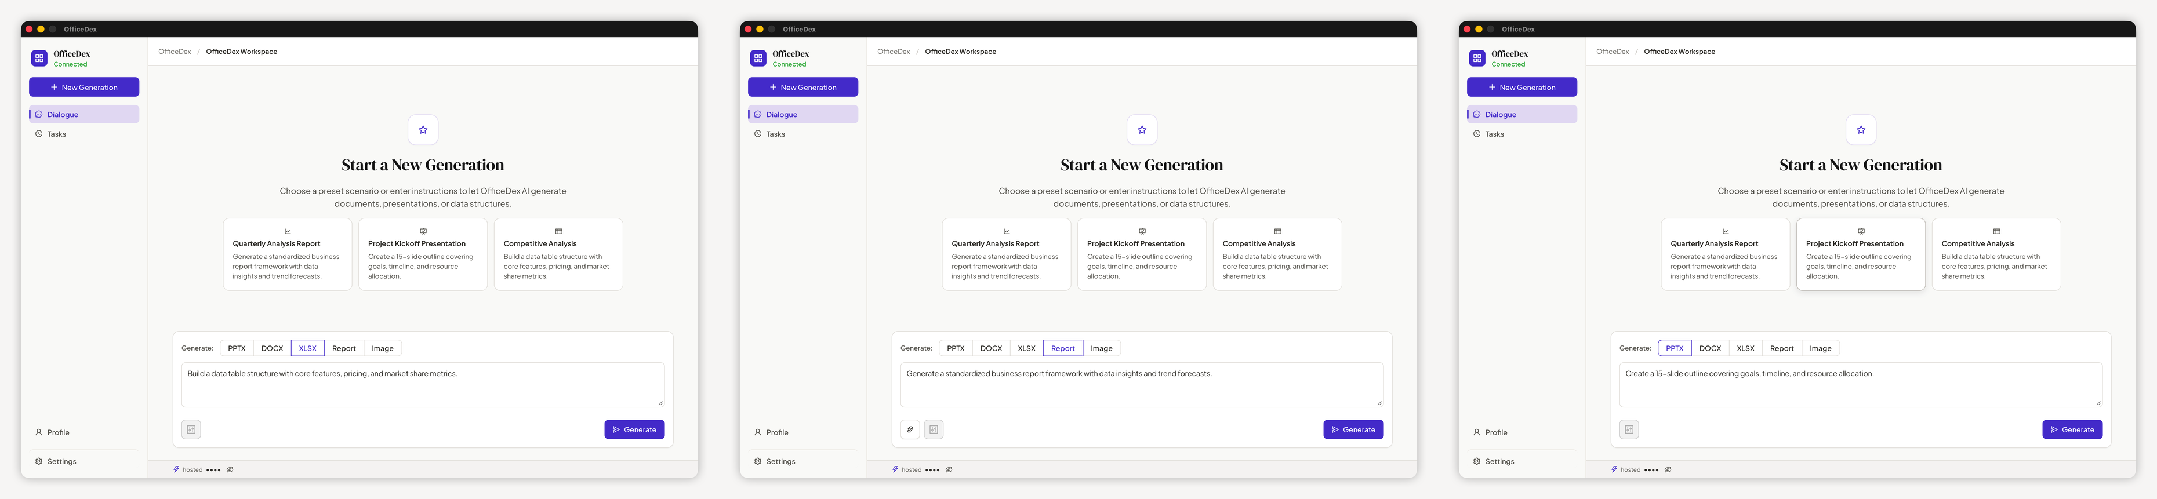Click prompt box starting 'Build a data table'

[x=423, y=384]
